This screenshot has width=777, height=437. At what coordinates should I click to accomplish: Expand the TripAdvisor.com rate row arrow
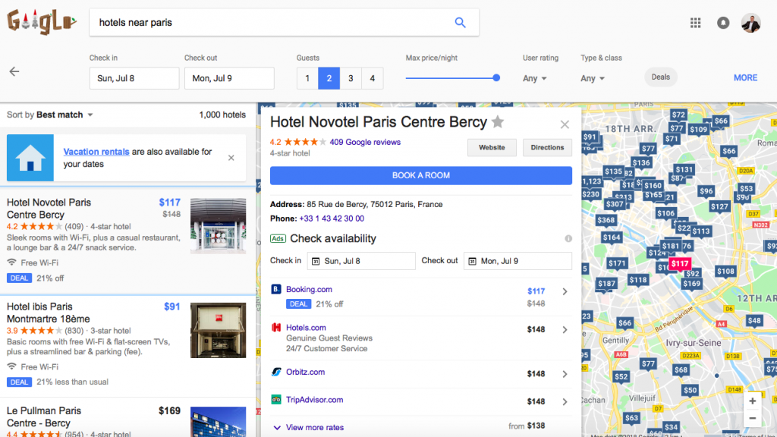click(x=565, y=402)
